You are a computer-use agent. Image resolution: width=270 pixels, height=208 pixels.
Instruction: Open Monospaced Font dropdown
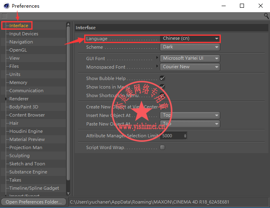(190, 67)
